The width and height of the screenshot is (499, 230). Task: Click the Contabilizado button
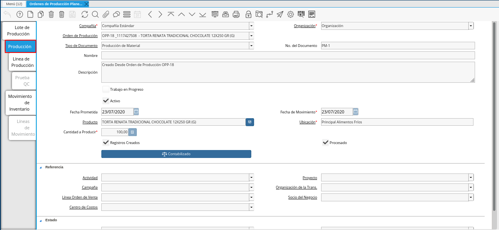[176, 154]
